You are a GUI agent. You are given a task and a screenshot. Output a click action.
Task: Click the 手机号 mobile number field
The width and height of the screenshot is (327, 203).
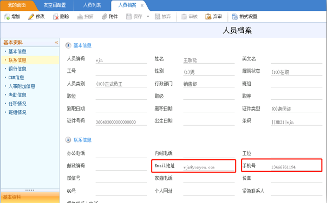[296, 167]
